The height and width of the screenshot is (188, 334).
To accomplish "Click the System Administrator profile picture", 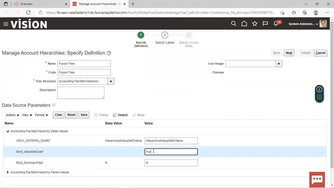I will [x=323, y=24].
